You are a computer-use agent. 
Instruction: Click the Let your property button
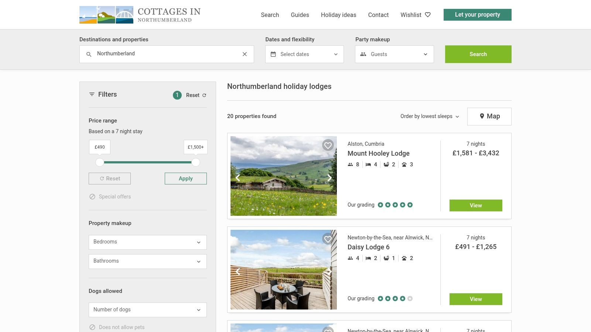coord(477,15)
